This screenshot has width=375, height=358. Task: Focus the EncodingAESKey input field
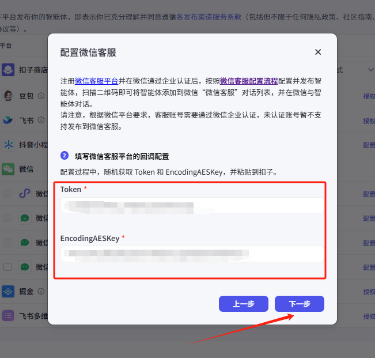tap(192, 254)
